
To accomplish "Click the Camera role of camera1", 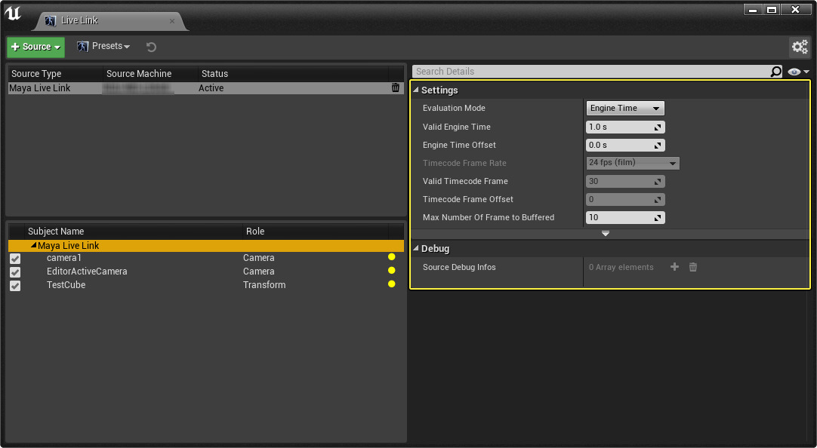I will point(258,258).
